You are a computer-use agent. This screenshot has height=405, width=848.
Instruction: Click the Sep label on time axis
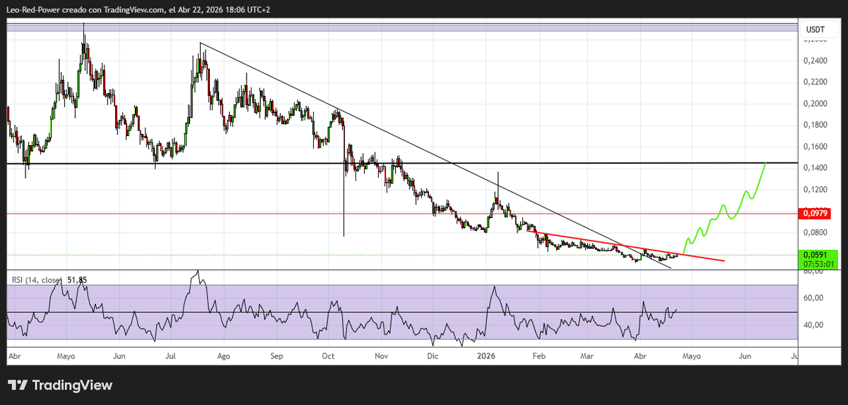coord(276,357)
